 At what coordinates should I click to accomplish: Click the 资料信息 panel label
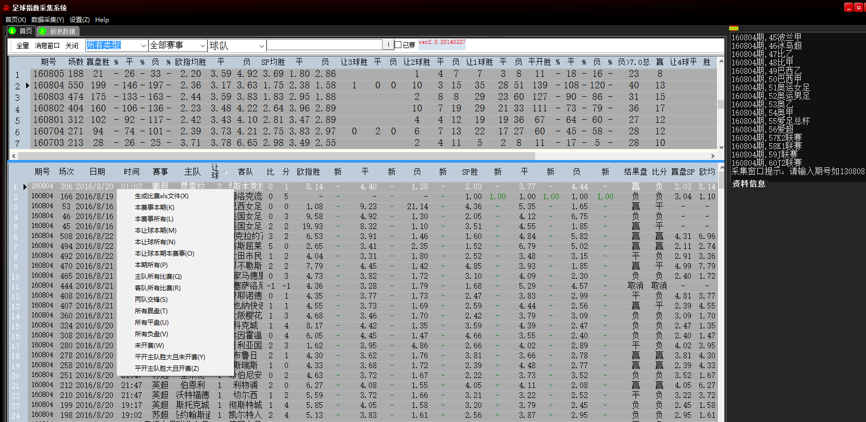pos(748,184)
